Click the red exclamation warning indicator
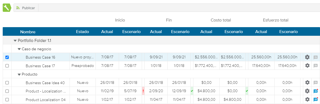The image size is (320, 104). tap(143, 91)
